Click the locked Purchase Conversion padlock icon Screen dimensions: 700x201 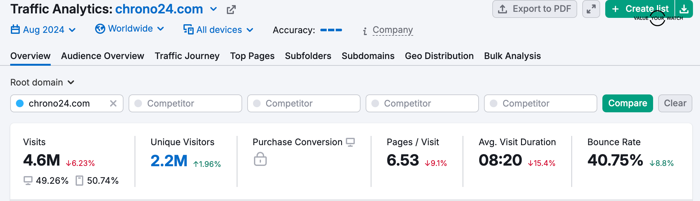pos(260,159)
